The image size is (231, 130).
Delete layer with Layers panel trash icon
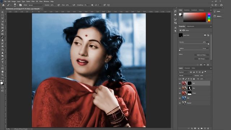[x=208, y=129]
